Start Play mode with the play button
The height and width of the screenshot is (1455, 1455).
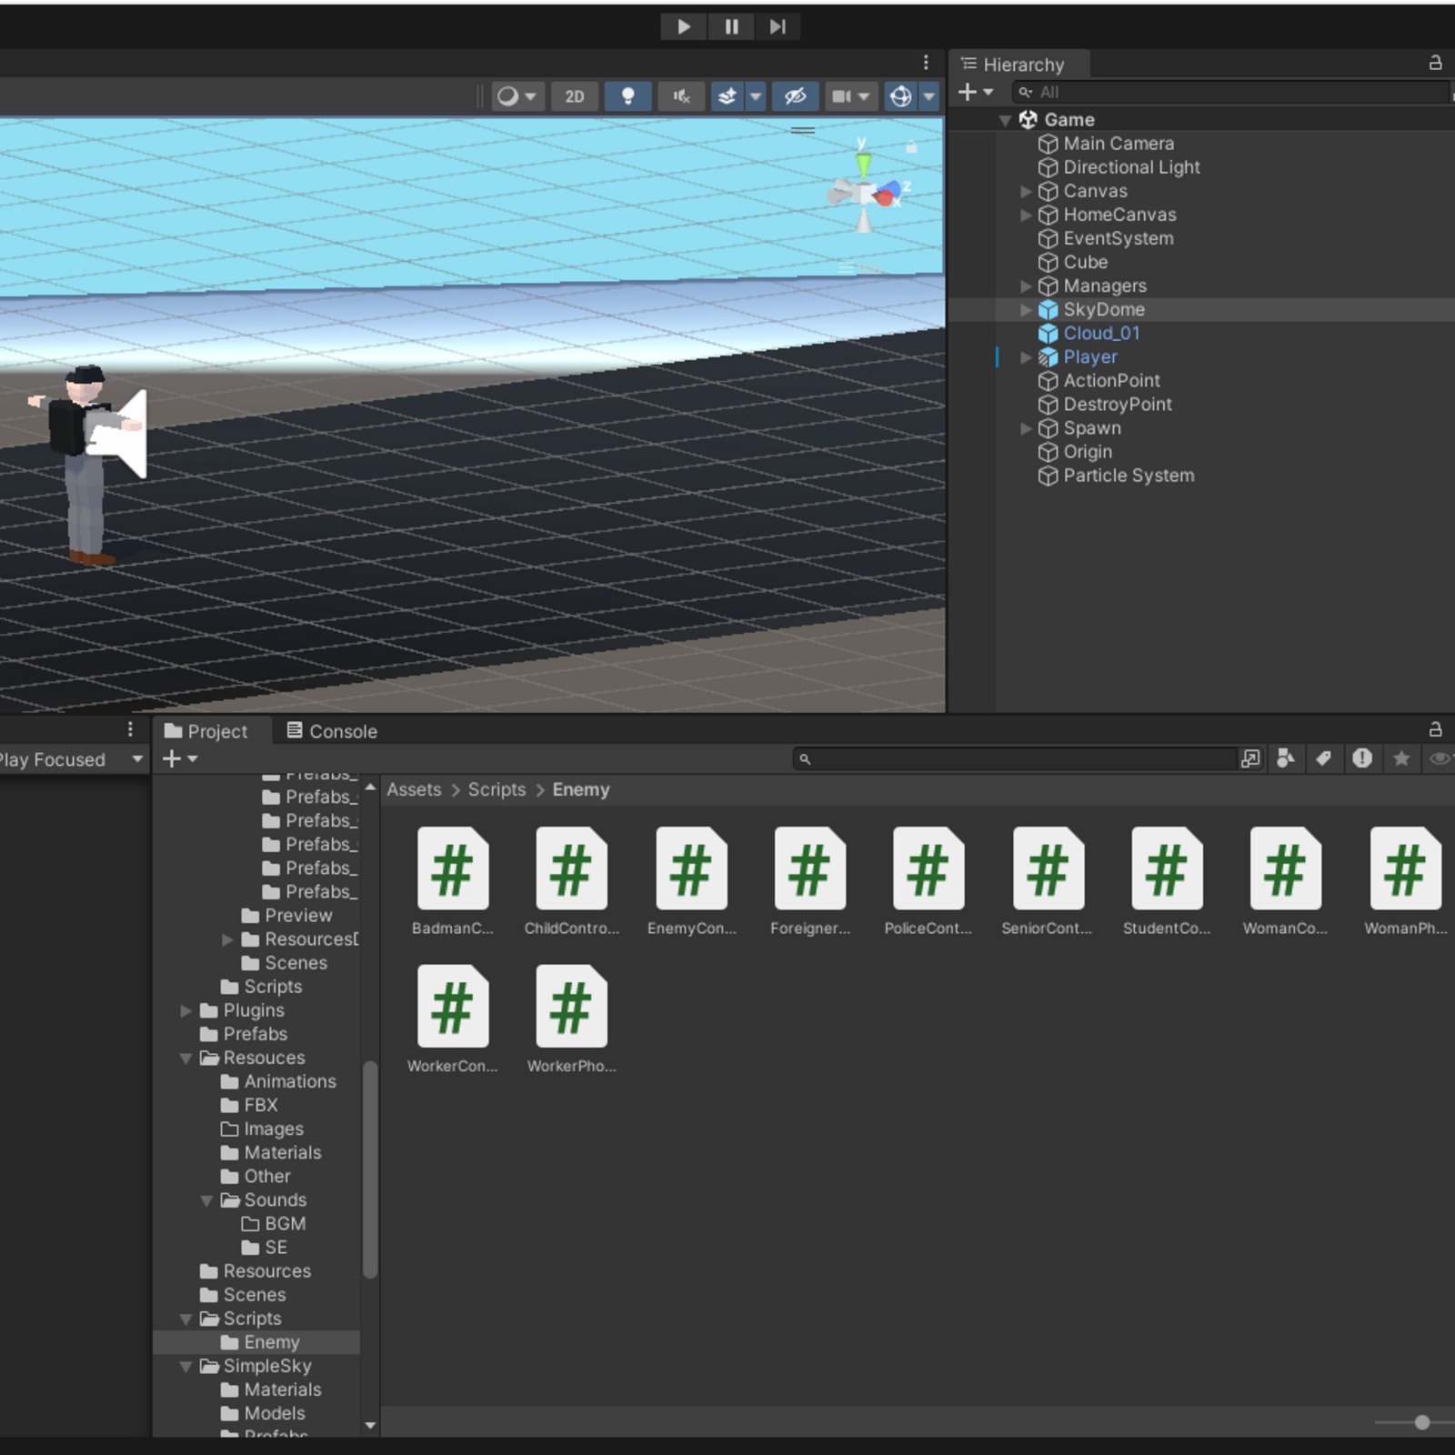point(684,26)
